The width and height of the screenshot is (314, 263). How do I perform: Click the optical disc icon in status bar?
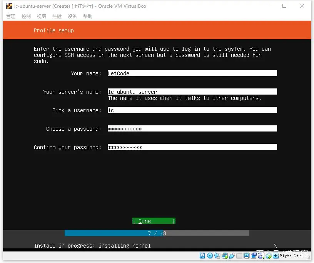[x=210, y=256]
